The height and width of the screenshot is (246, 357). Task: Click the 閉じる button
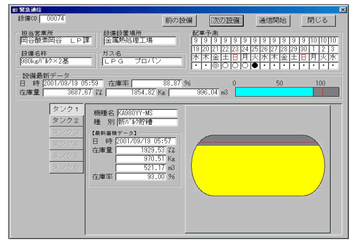click(x=318, y=21)
